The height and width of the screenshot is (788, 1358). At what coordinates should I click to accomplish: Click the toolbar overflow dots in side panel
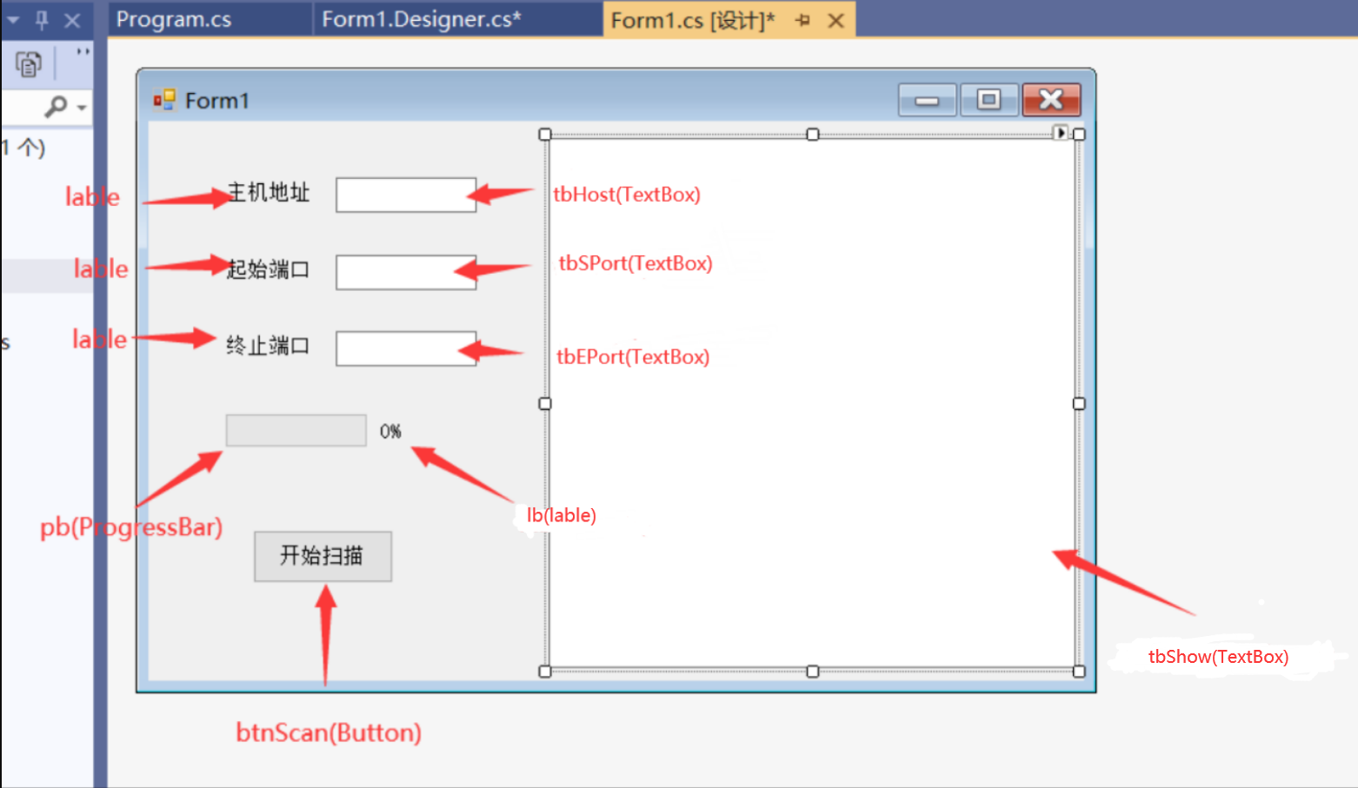click(83, 52)
